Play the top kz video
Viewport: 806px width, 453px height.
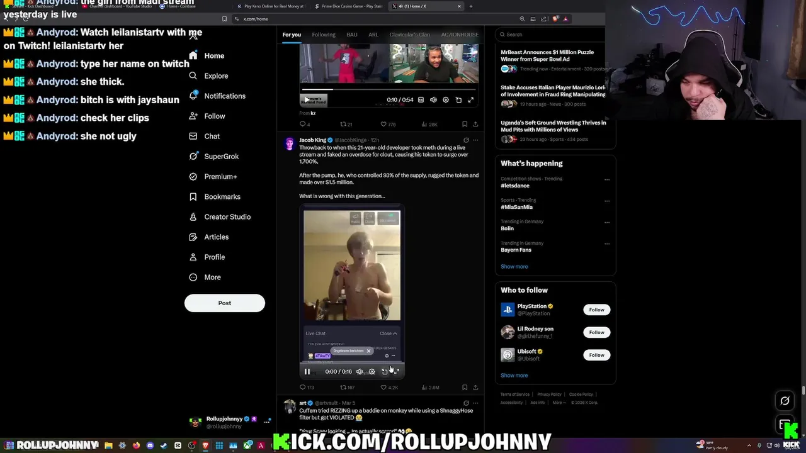[307, 100]
